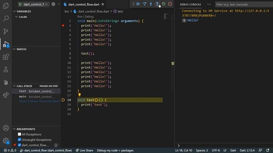Toggle dart_control_flow breakpoint checkbox

point(19,145)
